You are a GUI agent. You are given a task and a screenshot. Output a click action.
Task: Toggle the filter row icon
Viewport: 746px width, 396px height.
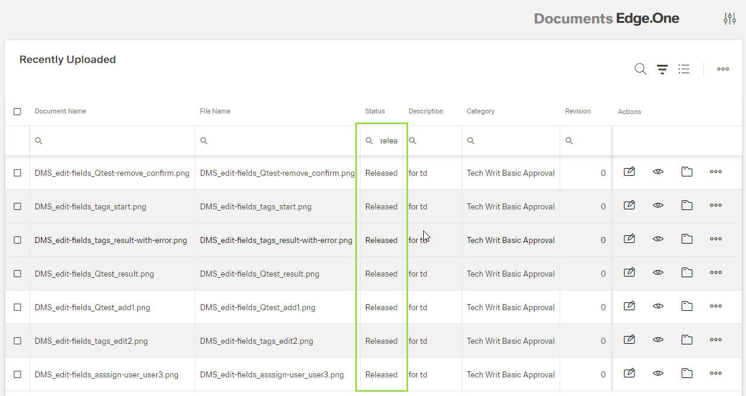(662, 70)
